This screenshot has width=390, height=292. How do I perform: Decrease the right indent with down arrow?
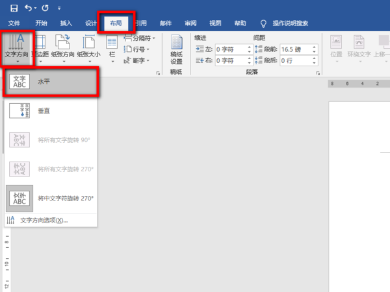[249, 63]
